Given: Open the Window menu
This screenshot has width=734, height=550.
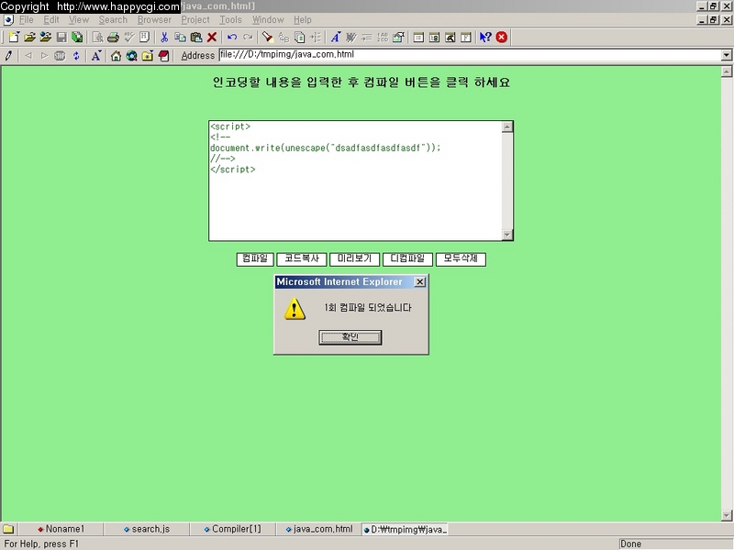Looking at the screenshot, I should point(268,19).
